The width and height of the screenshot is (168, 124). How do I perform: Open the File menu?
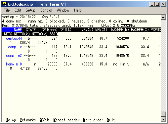pos(7,10)
